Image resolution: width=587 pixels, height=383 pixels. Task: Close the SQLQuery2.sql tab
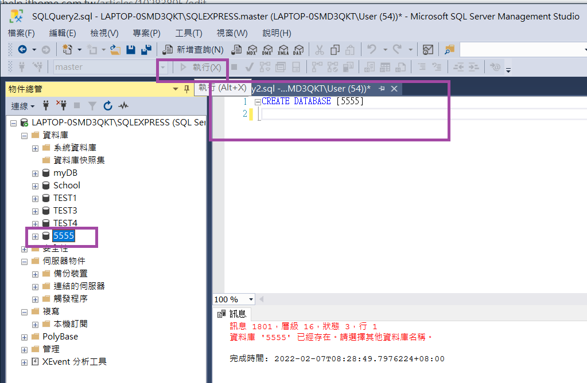coord(394,89)
